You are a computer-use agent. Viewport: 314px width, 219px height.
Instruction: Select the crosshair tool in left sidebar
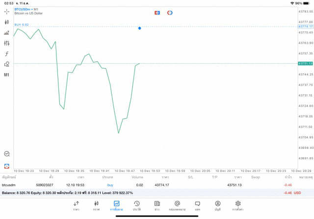[x=7, y=11]
